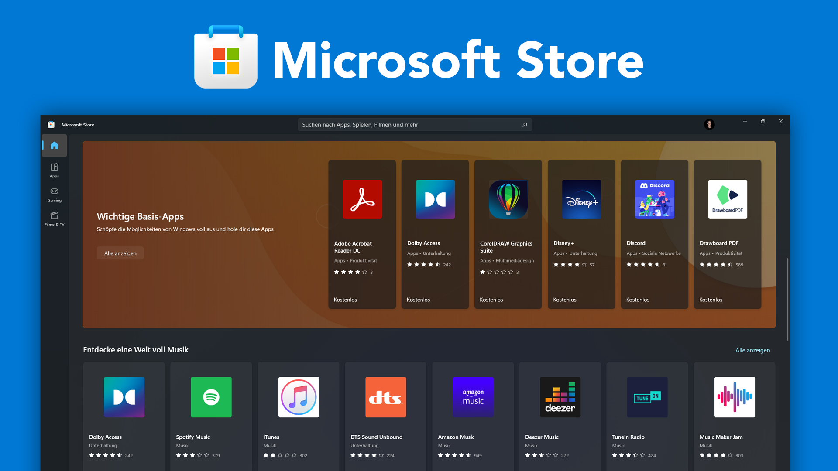Click the Microsoft Store logo in the title bar
Image resolution: width=838 pixels, height=471 pixels.
click(x=52, y=124)
